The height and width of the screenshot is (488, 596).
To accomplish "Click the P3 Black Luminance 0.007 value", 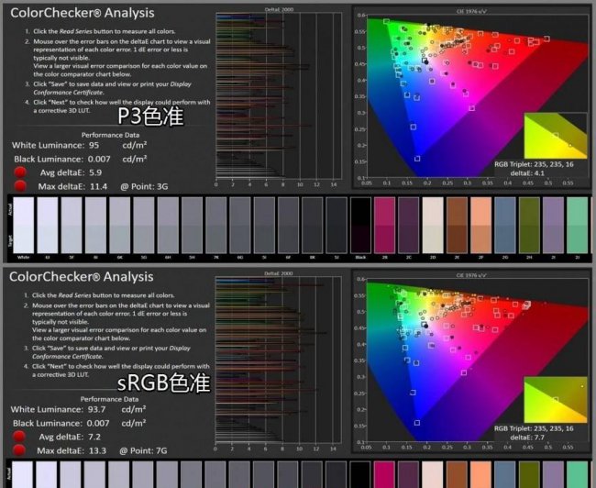I will (99, 159).
